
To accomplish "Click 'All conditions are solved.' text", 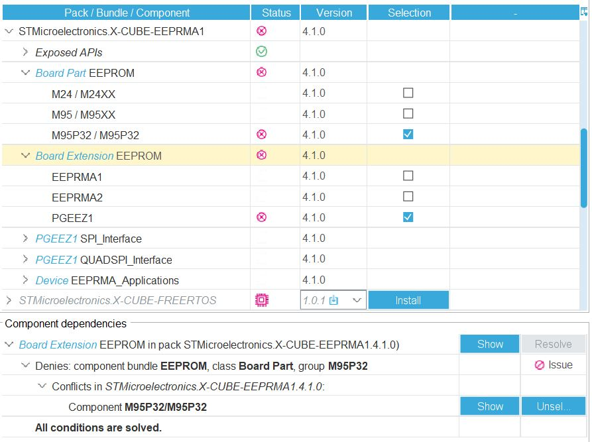I will point(98,427).
